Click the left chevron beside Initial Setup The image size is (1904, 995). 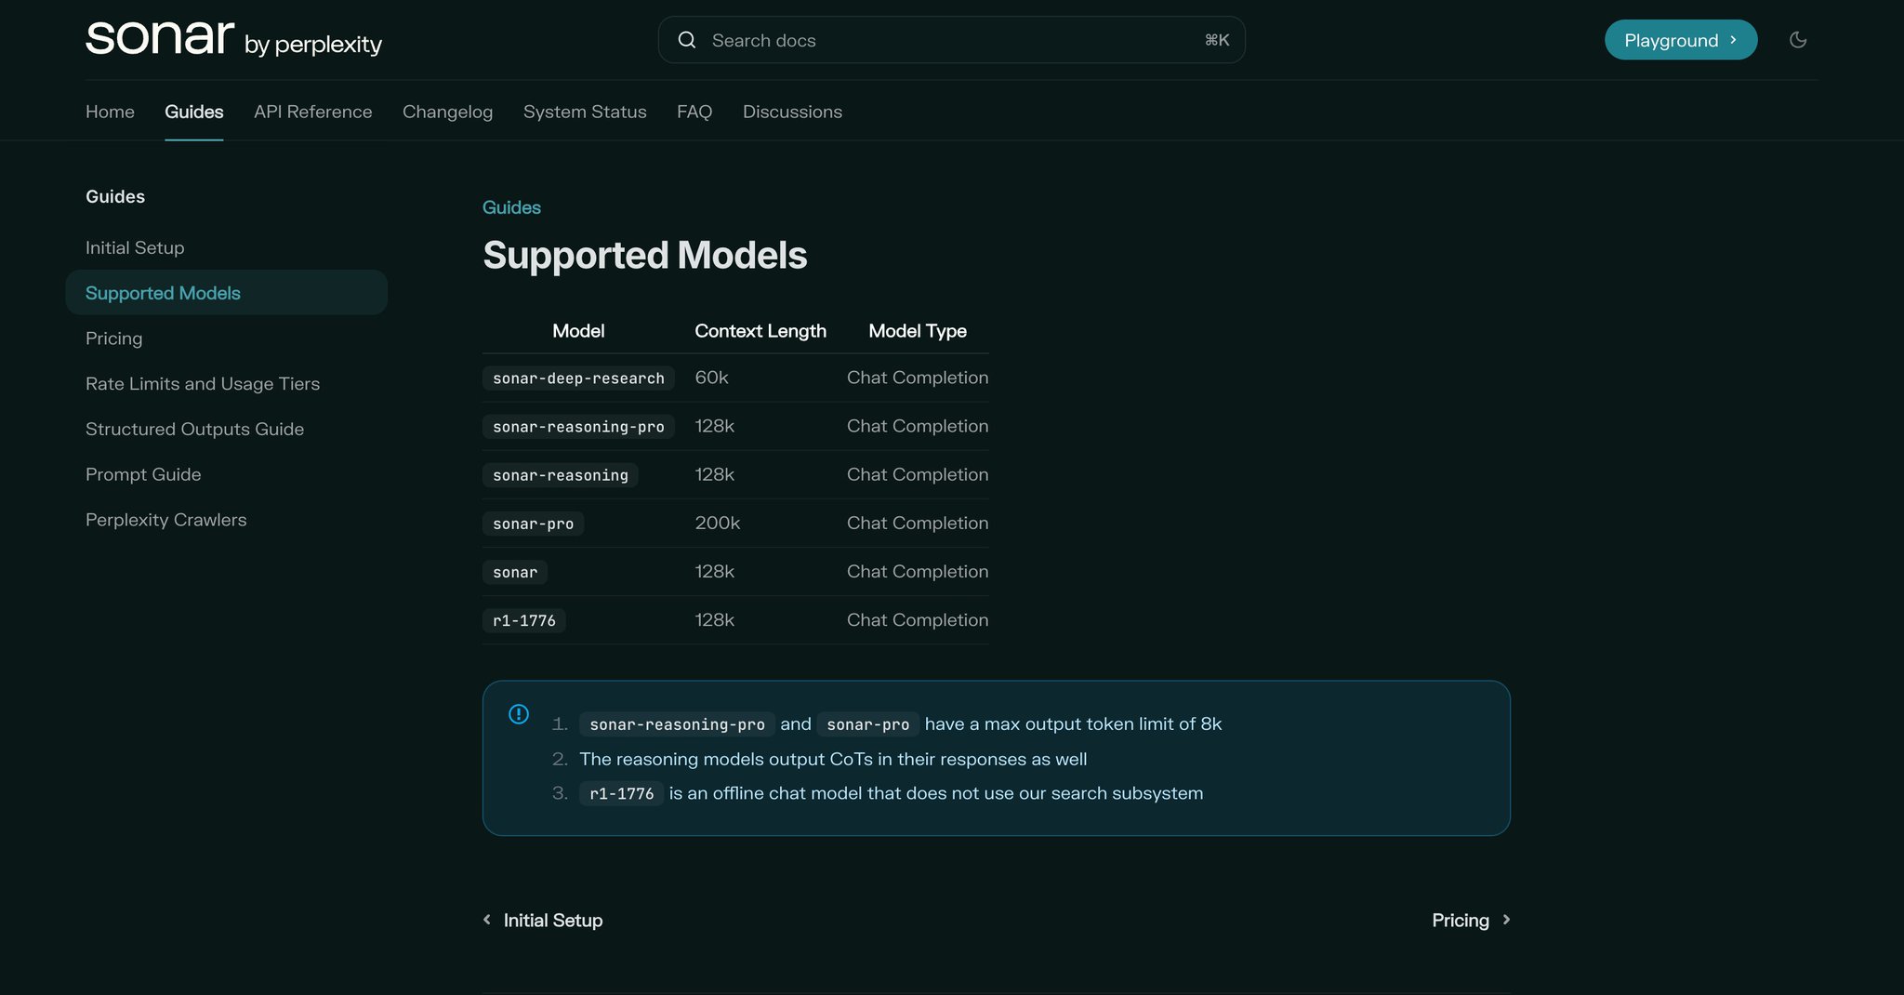487,920
